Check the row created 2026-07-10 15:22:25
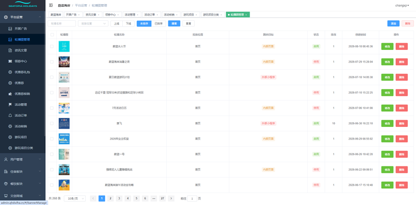Image resolution: width=416 pixels, height=205 pixels. click(x=52, y=93)
